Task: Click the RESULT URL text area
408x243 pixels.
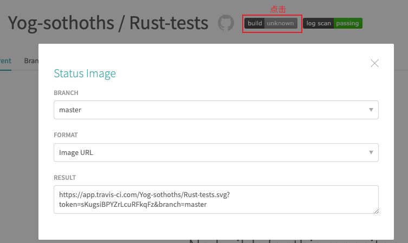Action: pos(216,199)
